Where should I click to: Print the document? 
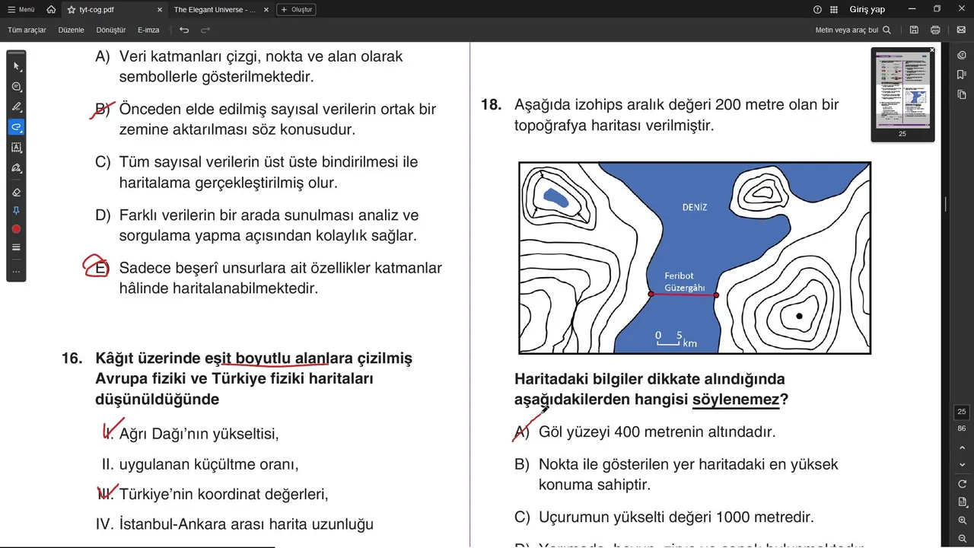(x=935, y=30)
